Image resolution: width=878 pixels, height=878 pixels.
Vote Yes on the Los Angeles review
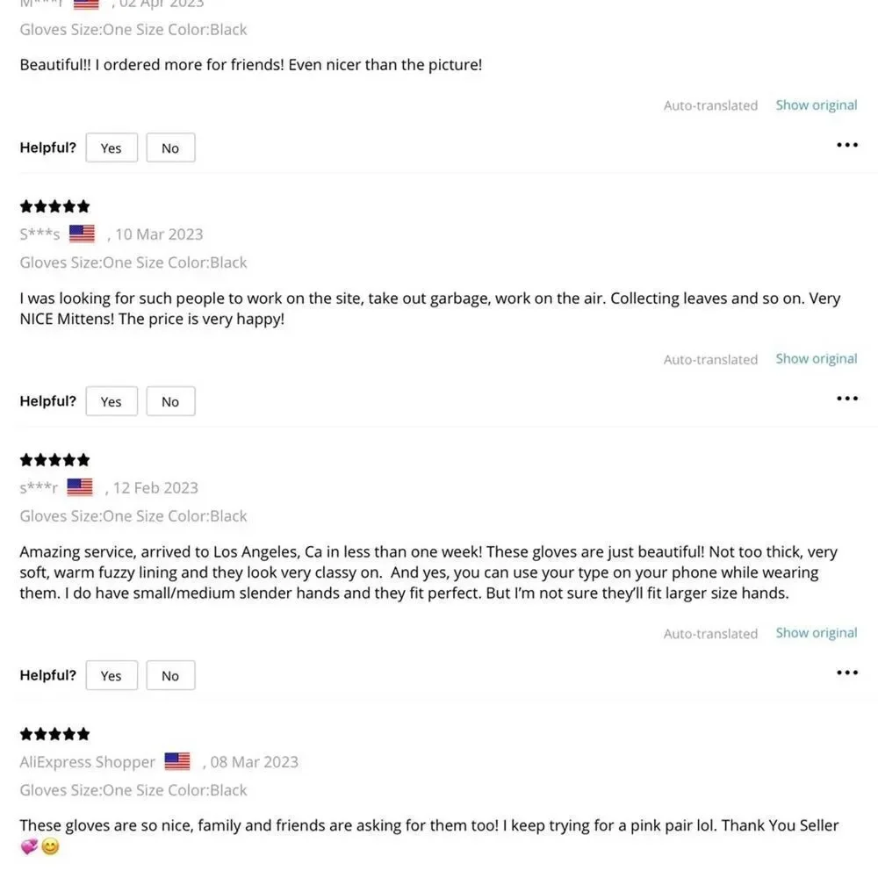pos(112,675)
